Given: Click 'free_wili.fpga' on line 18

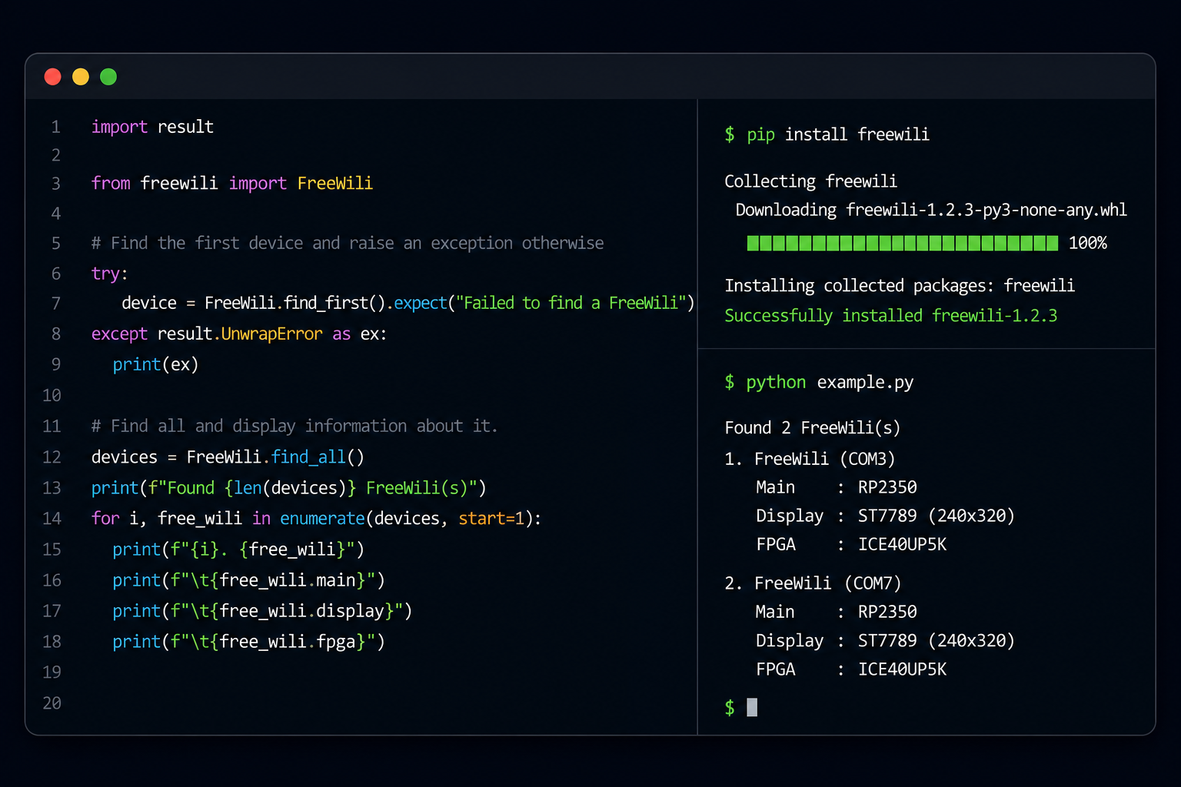Looking at the screenshot, I should pos(288,642).
